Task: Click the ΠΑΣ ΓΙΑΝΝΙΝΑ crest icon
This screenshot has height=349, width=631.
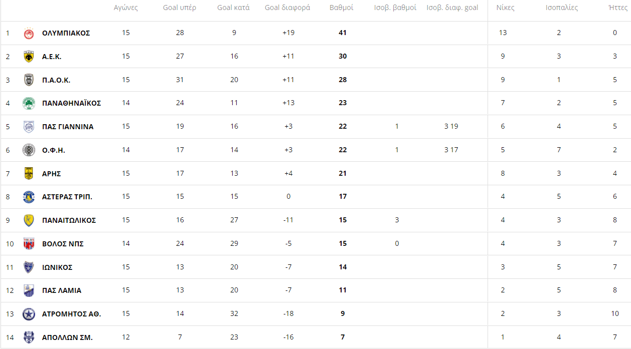Action: [29, 127]
